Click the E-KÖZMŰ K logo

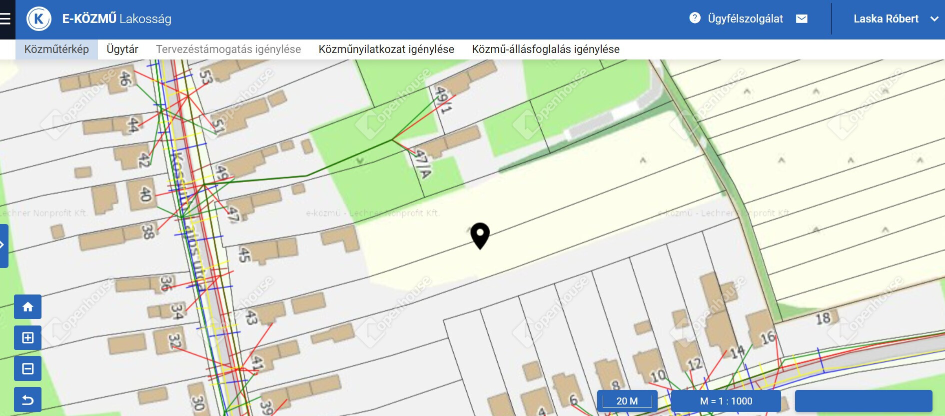[39, 19]
